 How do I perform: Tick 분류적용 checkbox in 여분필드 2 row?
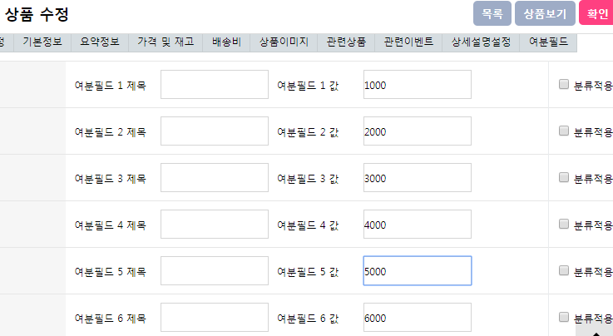point(564,131)
